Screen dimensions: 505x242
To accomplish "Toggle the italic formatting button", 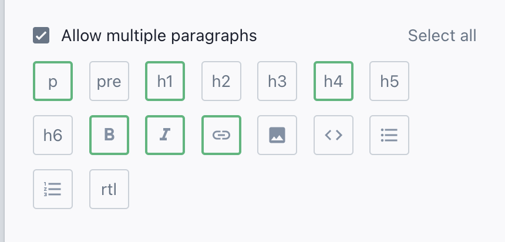I will (x=165, y=135).
